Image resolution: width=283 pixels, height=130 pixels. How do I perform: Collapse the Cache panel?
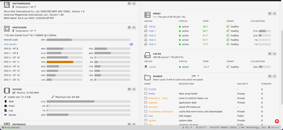click(274, 54)
